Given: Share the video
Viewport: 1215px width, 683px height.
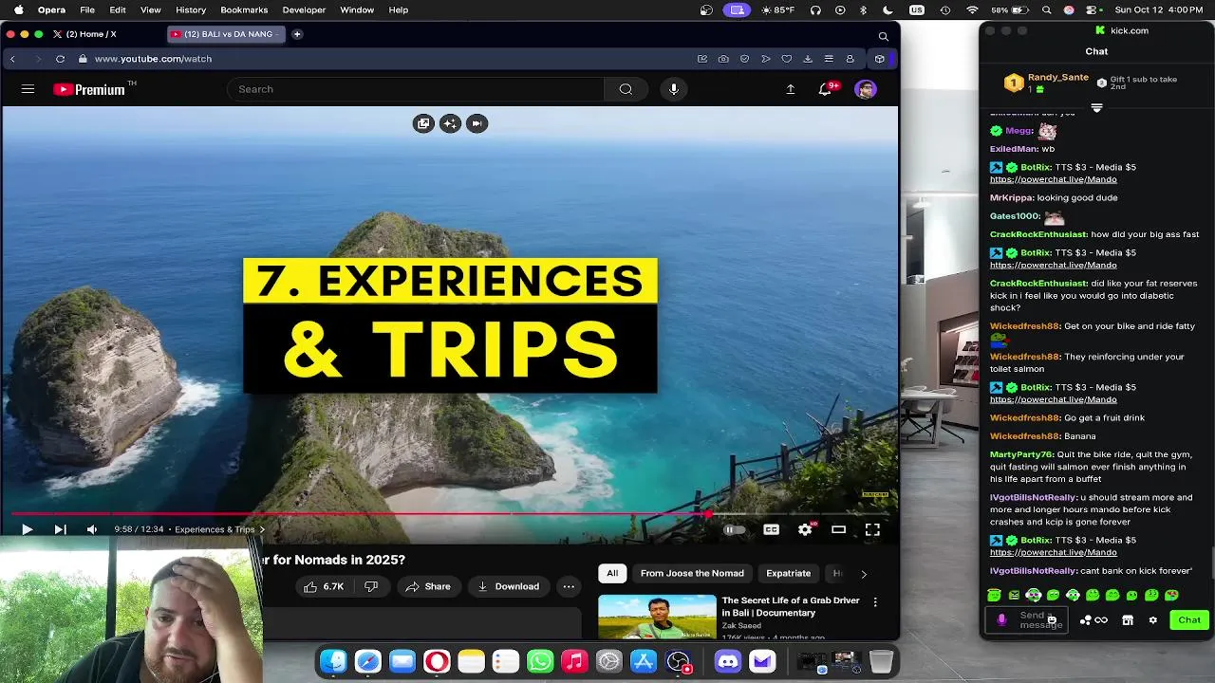Looking at the screenshot, I should 427,586.
